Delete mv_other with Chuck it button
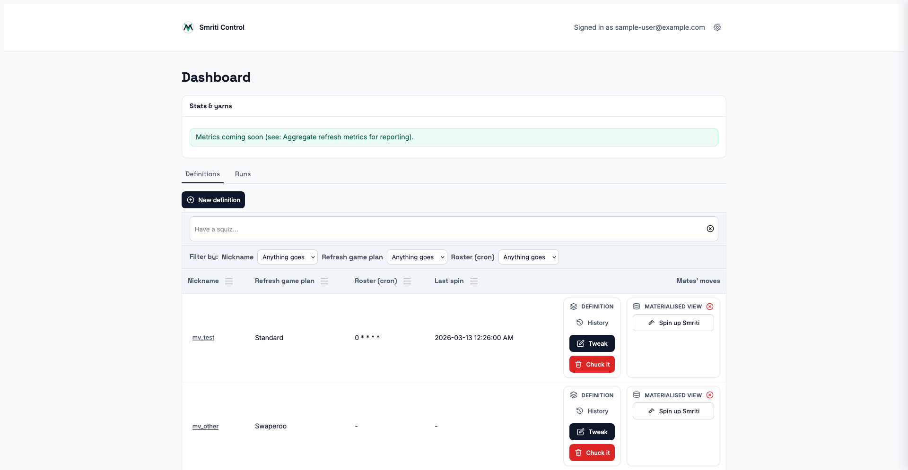The width and height of the screenshot is (908, 470). [x=592, y=453]
